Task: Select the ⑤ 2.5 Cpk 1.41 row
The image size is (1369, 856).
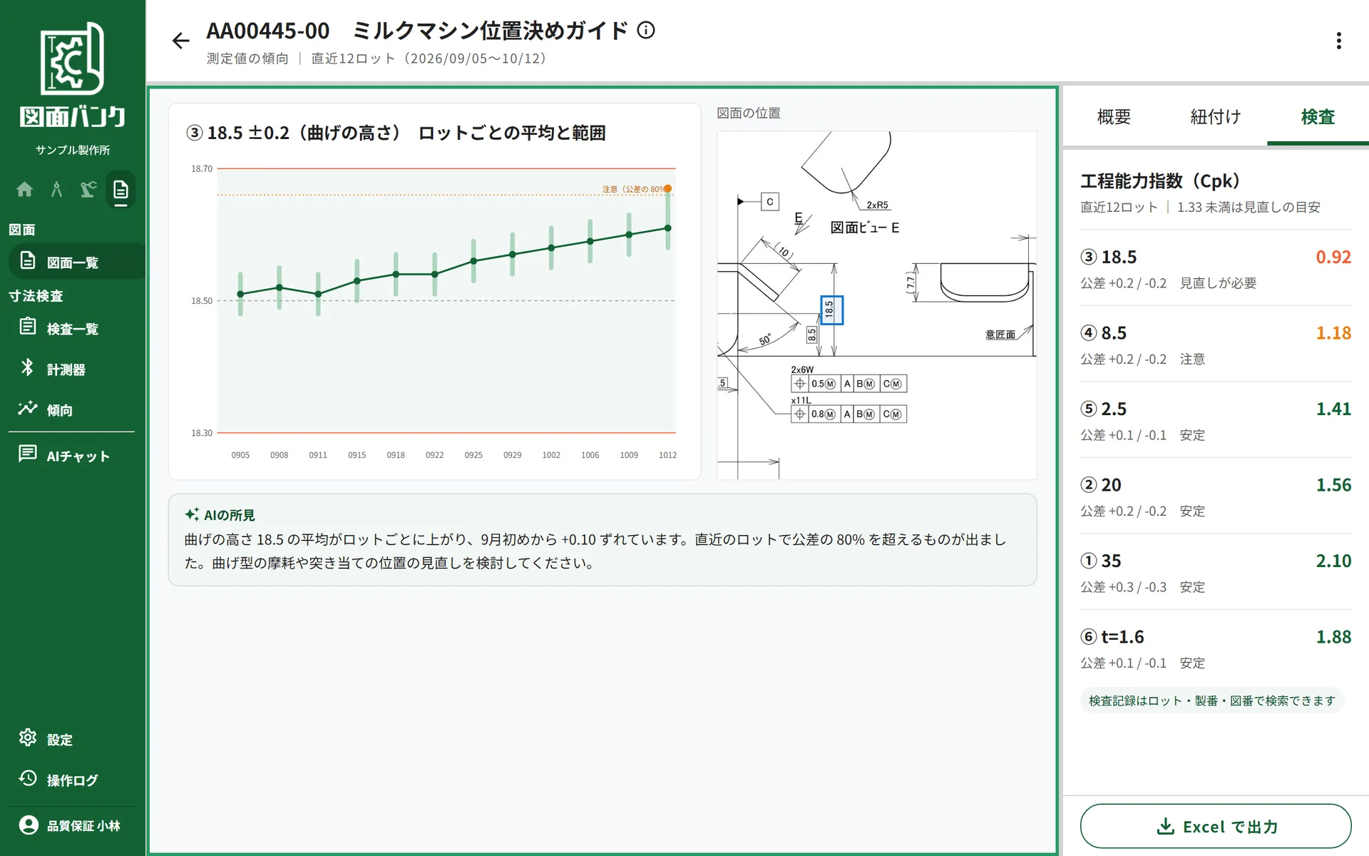Action: [x=1216, y=420]
